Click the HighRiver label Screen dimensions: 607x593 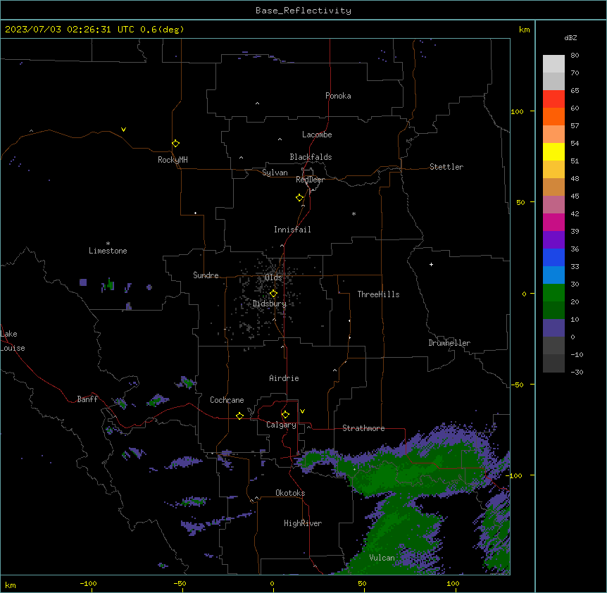pos(303,523)
